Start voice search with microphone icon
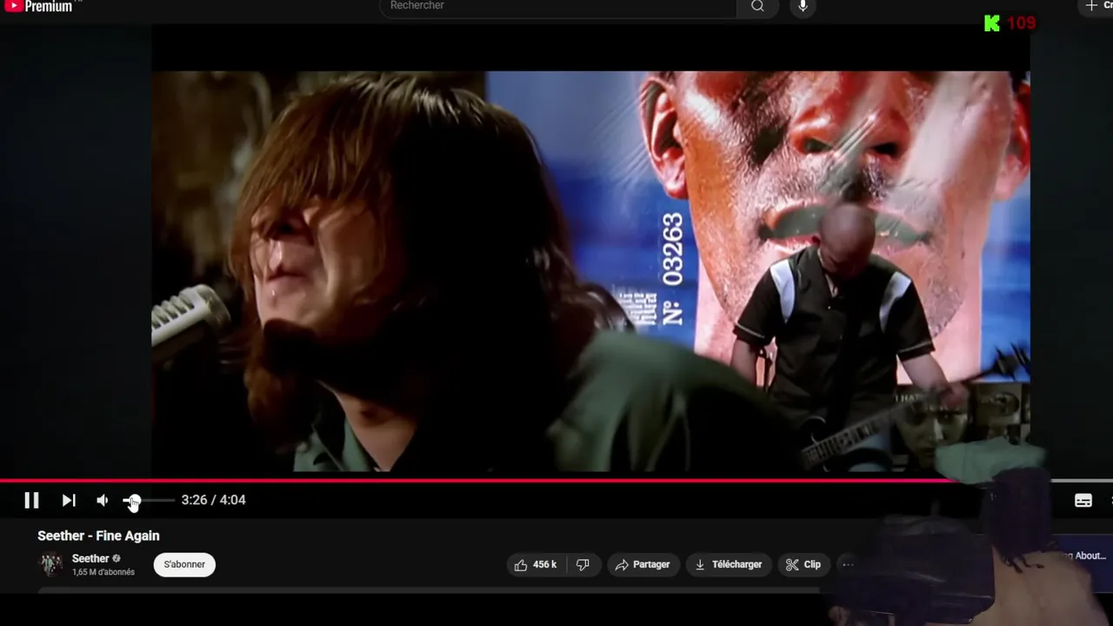This screenshot has width=1113, height=626. pyautogui.click(x=803, y=6)
